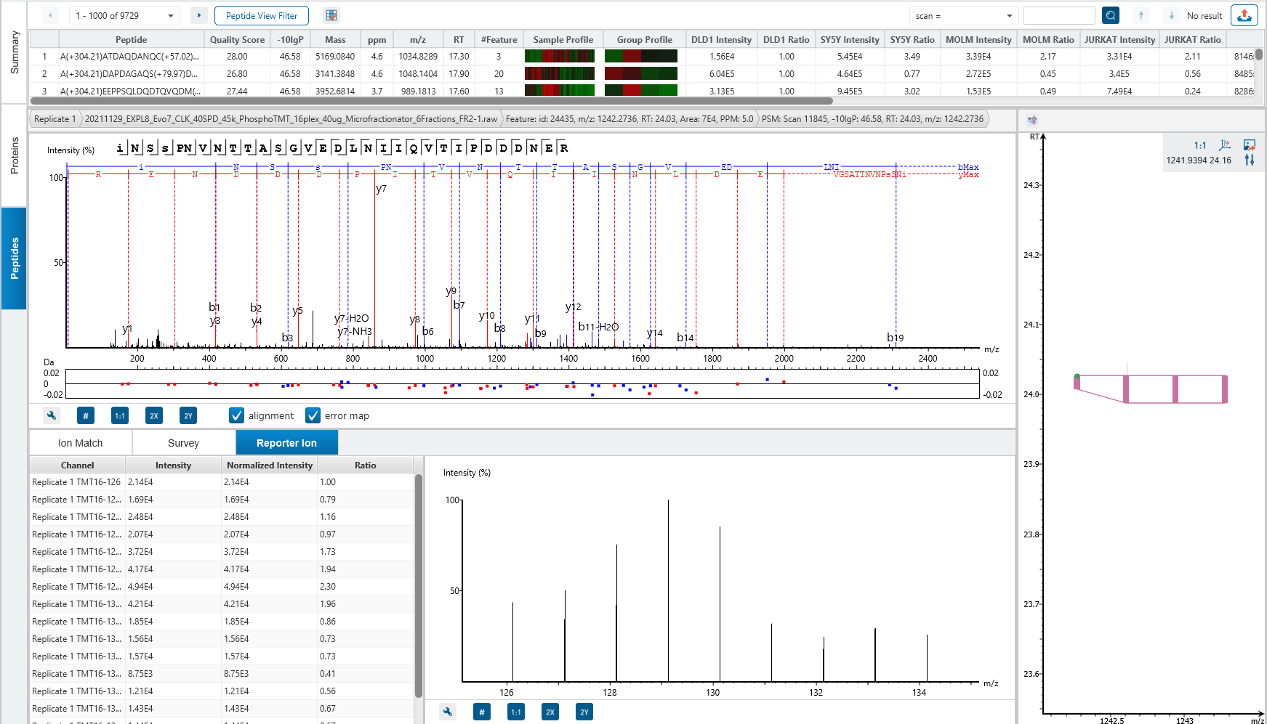
Task: Open the 'scan =' filter dropdown
Action: click(x=963, y=15)
